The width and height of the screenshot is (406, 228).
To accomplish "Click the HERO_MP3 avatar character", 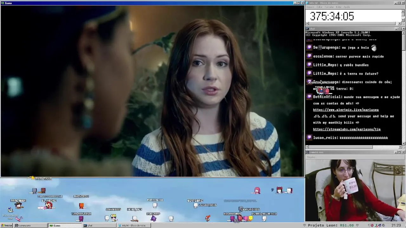I will pyautogui.click(x=135, y=218).
